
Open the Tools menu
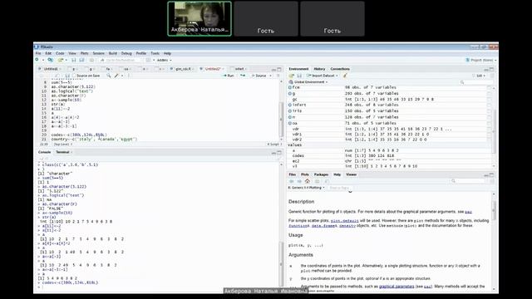[x=155, y=53]
